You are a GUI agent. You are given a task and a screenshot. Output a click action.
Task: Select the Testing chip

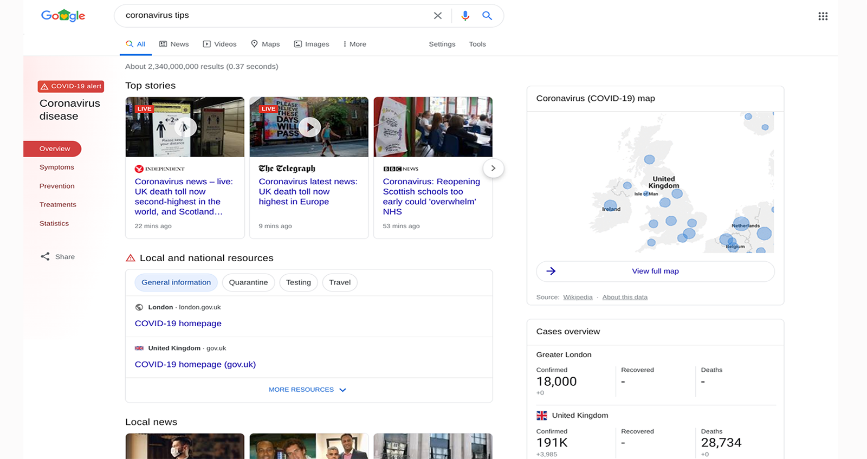[299, 282]
